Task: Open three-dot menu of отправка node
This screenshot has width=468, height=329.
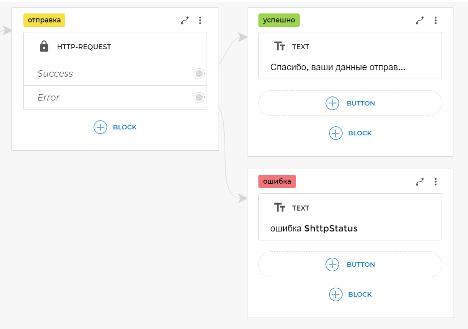Action: [x=200, y=20]
